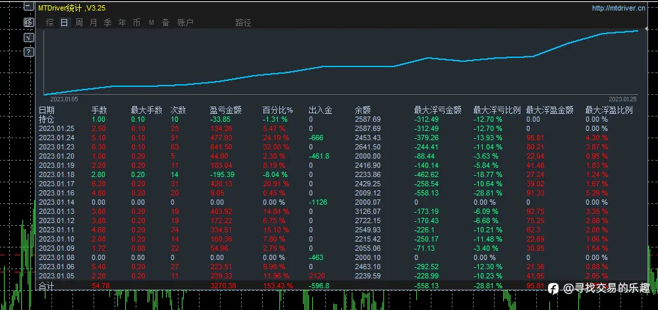
Task: Collapse the panel with the minus icon
Action: coord(28,7)
